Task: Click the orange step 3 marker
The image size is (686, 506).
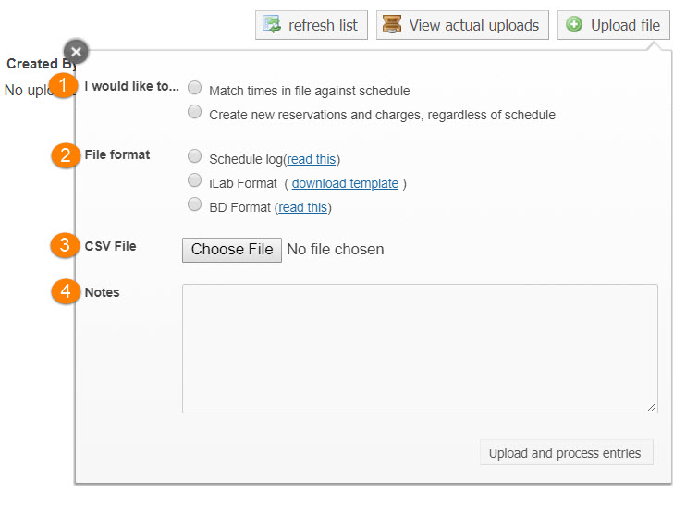Action: tap(64, 246)
